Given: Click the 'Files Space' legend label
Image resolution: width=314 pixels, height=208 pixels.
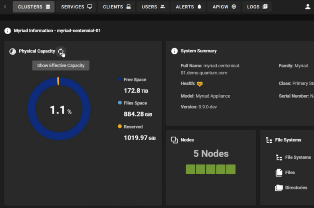Looking at the screenshot, I should click(x=135, y=103).
